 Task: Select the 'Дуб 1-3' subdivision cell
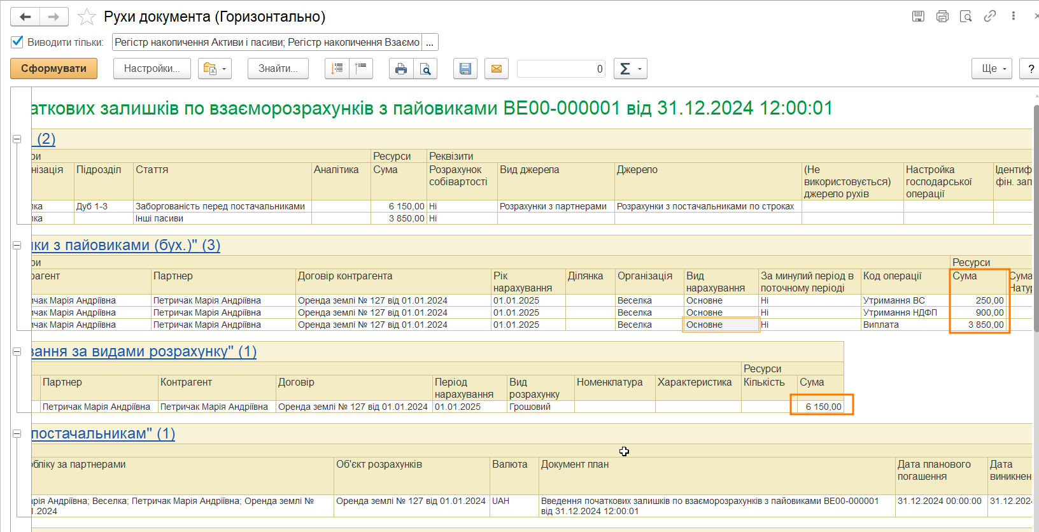click(104, 206)
